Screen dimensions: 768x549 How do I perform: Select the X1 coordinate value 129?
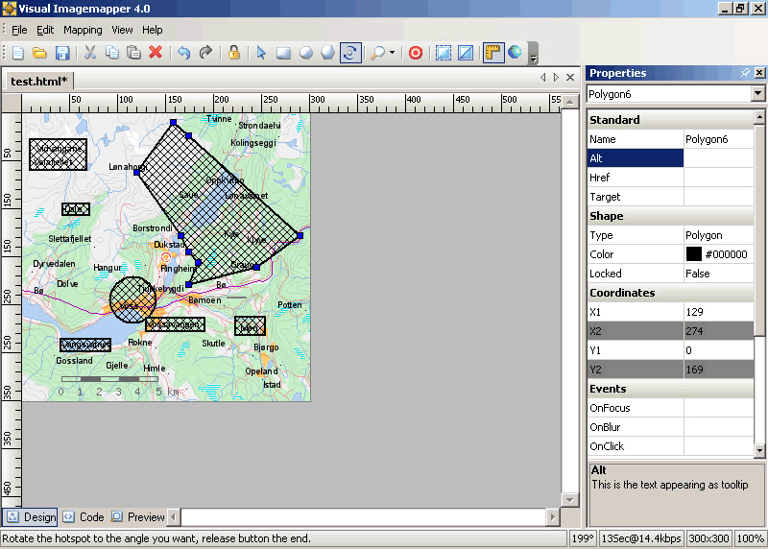718,312
